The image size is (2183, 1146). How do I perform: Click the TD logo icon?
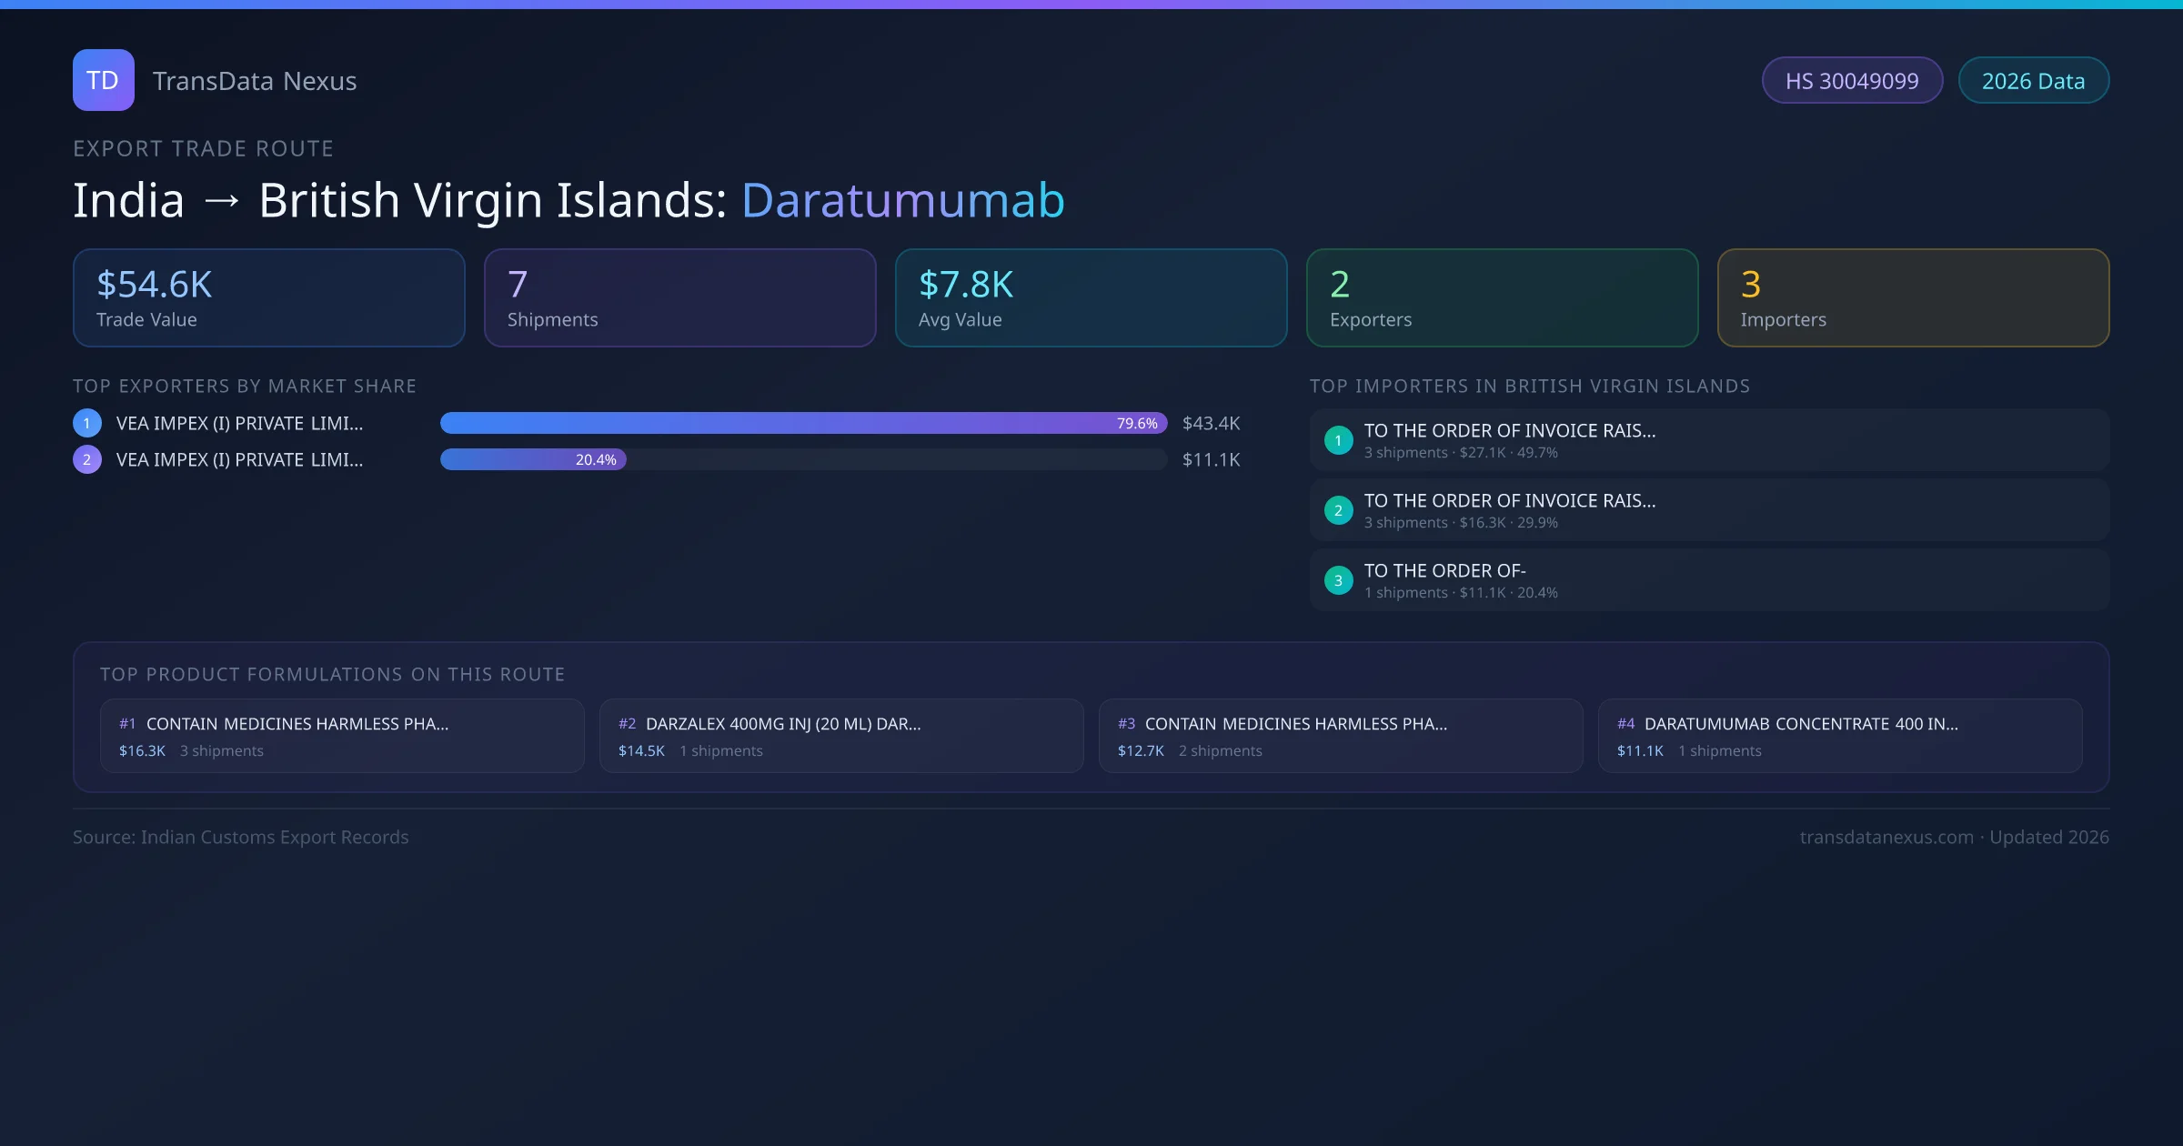[103, 80]
